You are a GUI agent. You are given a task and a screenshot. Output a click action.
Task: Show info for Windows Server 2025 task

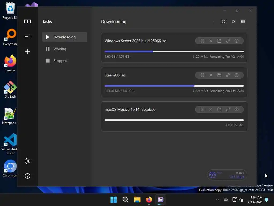click(237, 41)
